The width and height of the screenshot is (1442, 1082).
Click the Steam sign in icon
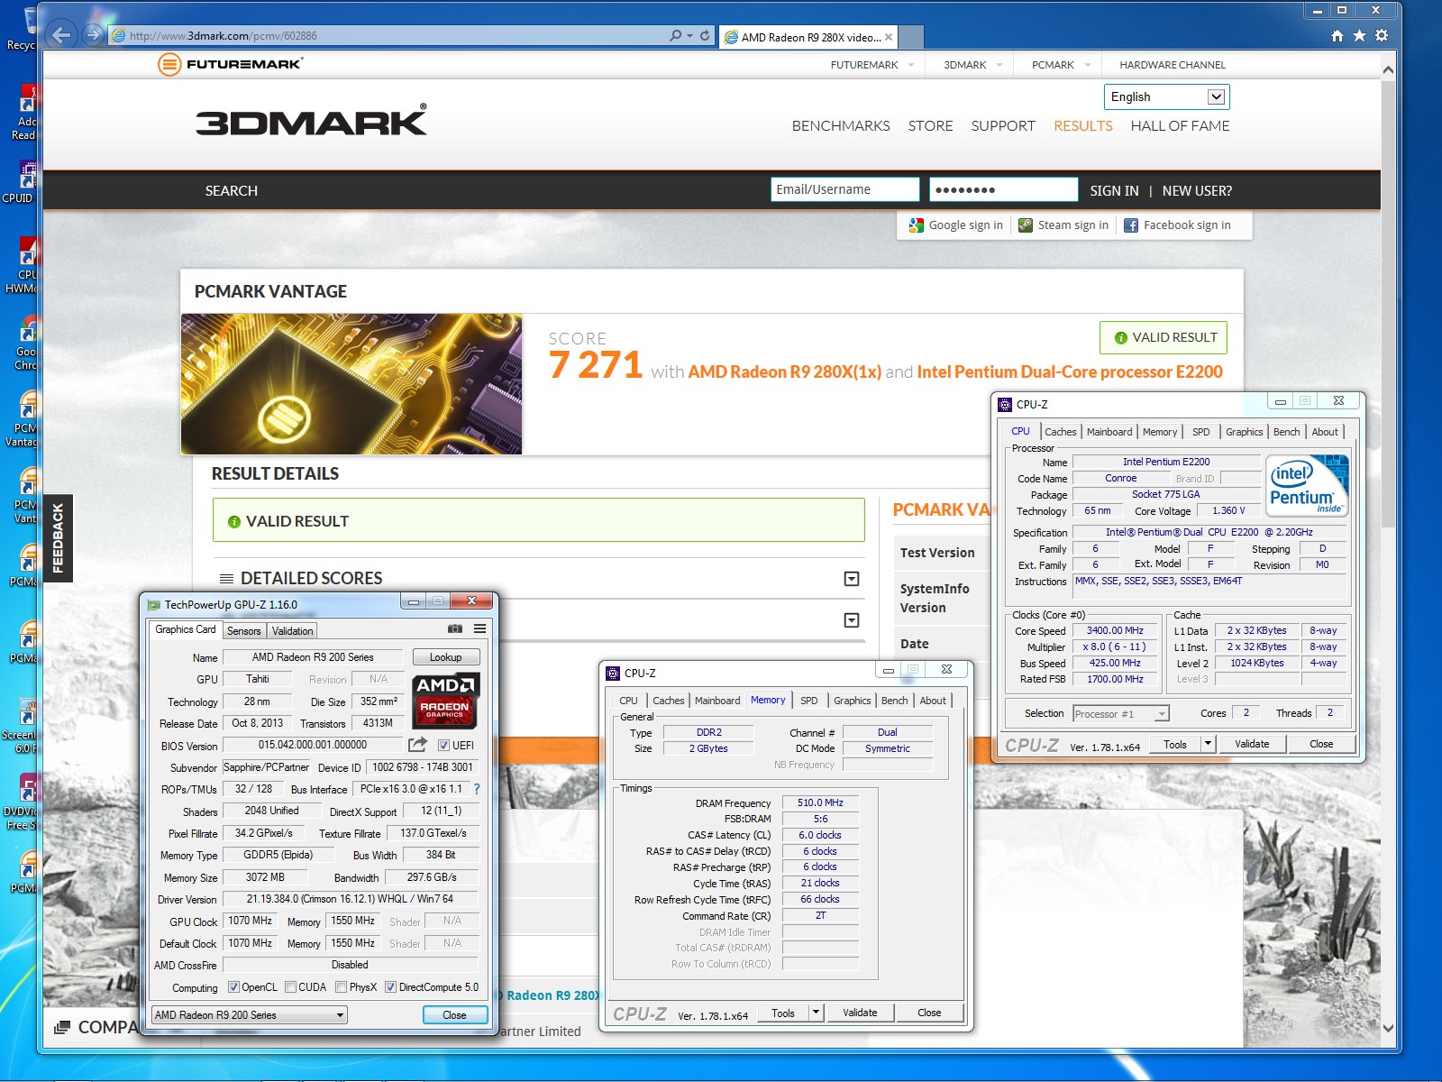(1026, 225)
